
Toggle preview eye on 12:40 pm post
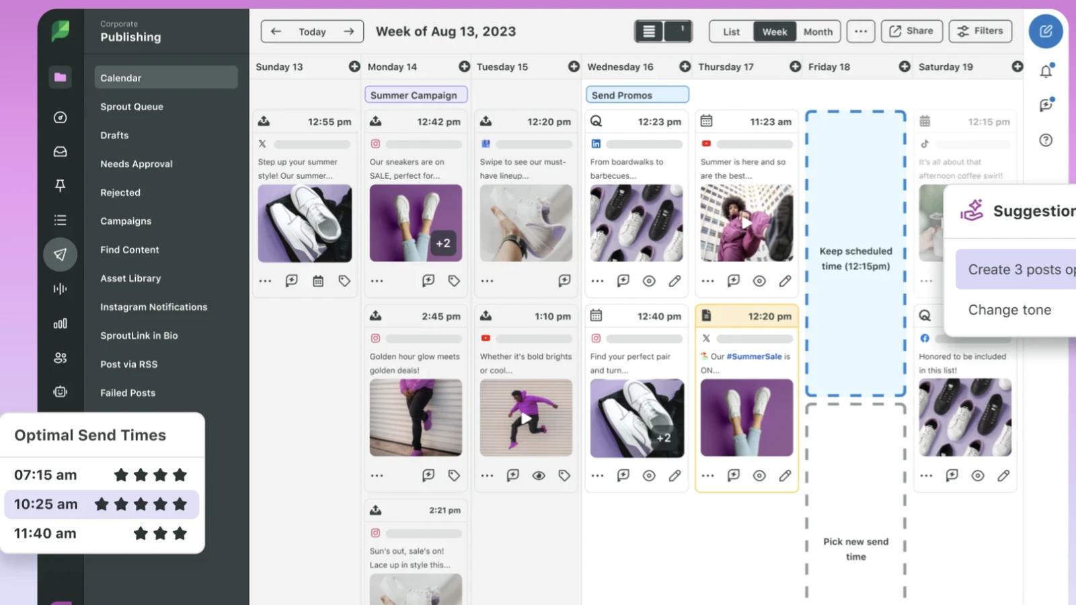(x=649, y=475)
